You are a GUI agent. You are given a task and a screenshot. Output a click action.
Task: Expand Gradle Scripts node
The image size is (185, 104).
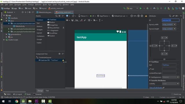click(4, 40)
